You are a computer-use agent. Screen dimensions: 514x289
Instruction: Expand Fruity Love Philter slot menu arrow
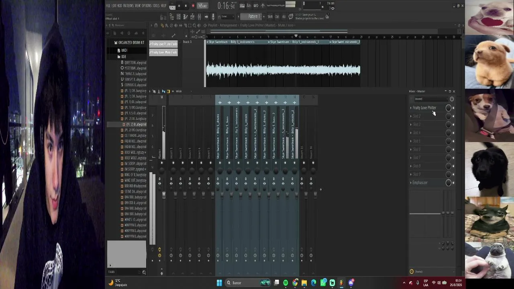(x=411, y=108)
